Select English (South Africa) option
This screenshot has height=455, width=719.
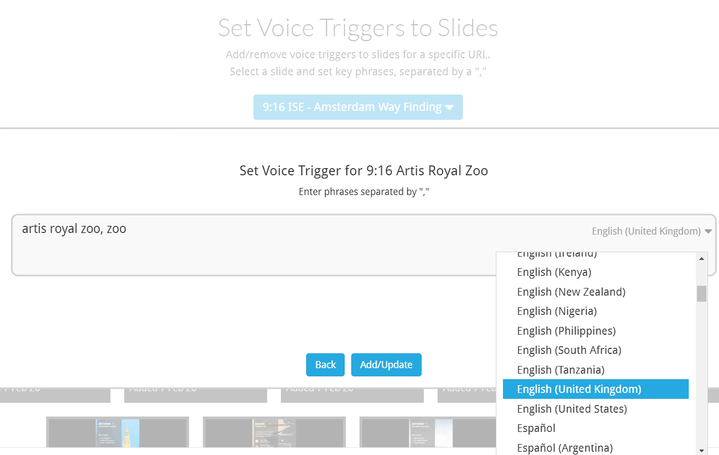pos(569,351)
